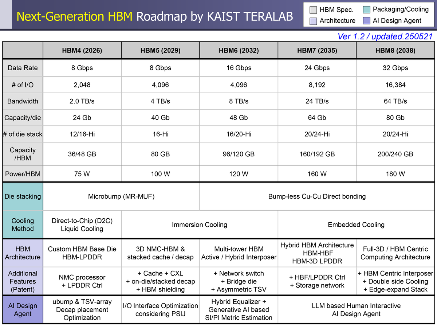The image size is (437, 328).
Task: Click the AI Design Agent row header
Action: [x=22, y=309]
